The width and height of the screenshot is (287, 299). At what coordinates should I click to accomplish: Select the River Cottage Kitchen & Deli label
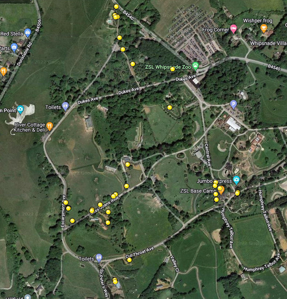(x=29, y=127)
